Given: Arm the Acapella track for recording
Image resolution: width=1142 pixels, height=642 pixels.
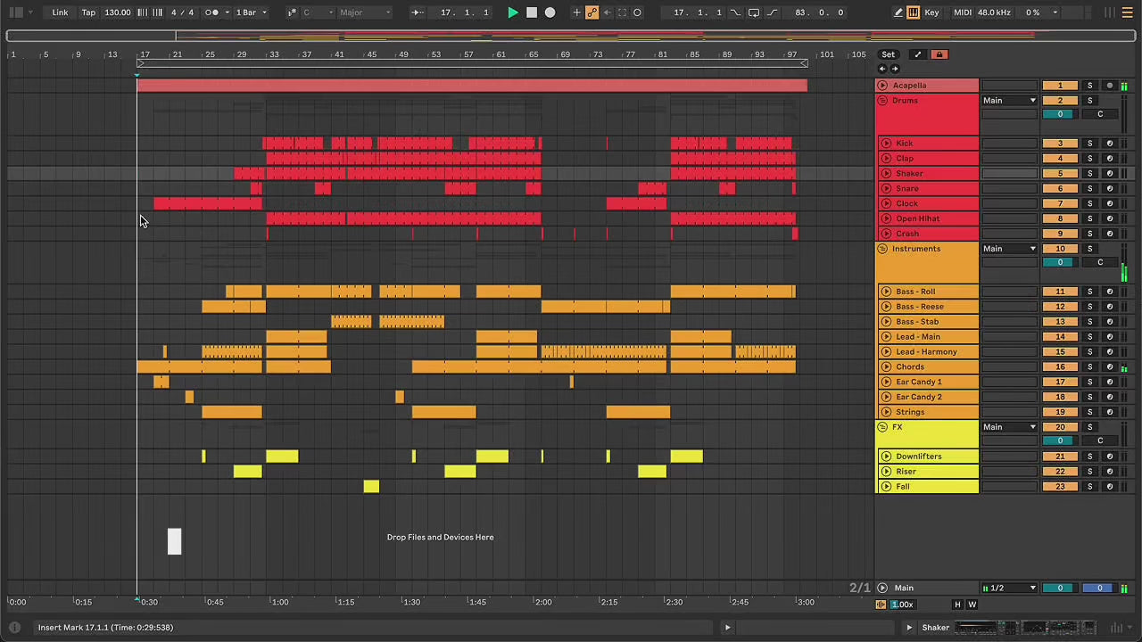Looking at the screenshot, I should pyautogui.click(x=1109, y=86).
